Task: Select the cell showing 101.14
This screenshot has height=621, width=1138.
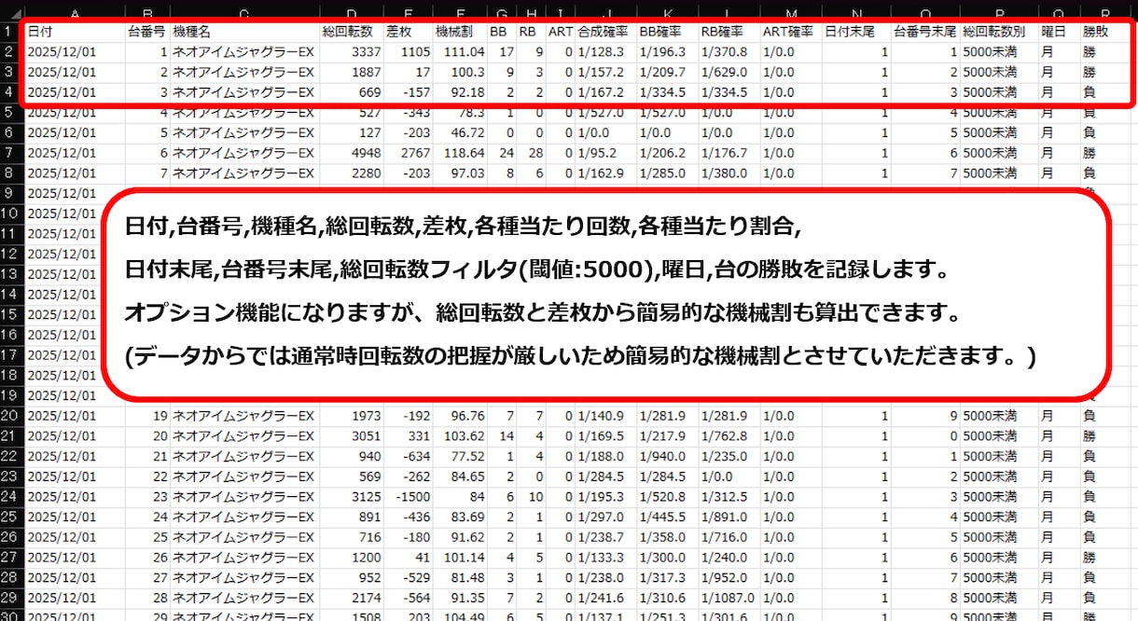Action: 460,557
